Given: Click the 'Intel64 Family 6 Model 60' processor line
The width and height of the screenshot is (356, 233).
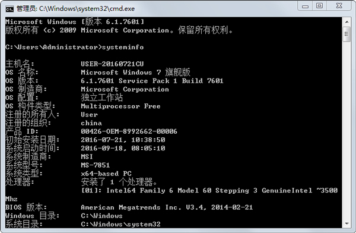Looking at the screenshot, I should 209,190.
